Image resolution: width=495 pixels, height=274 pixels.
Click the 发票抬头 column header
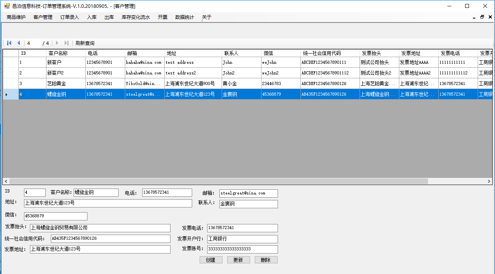point(379,54)
